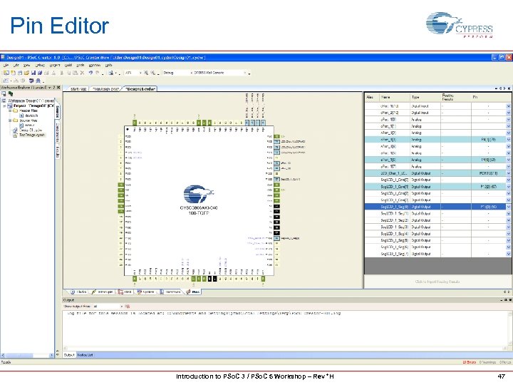Viewport: 513px width, 385px height.
Task: Click the PSoC Creator icon in the title bar
Action: 3,57
